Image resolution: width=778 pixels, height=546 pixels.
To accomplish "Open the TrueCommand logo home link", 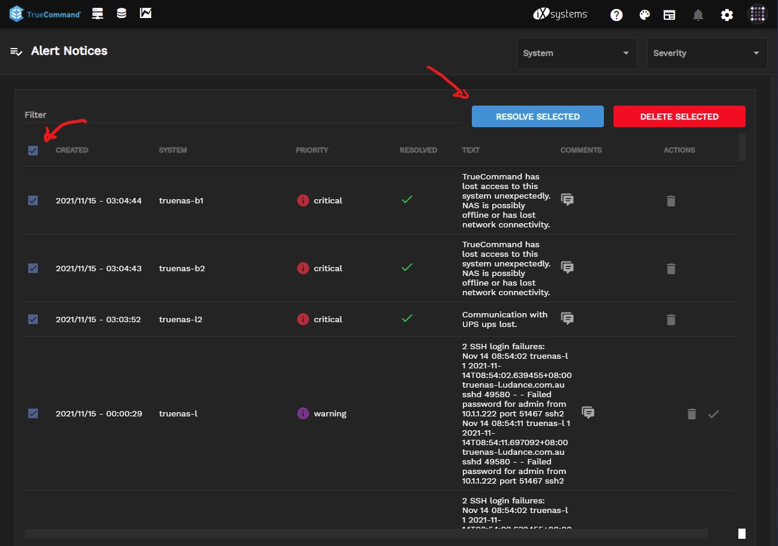I will coord(46,14).
